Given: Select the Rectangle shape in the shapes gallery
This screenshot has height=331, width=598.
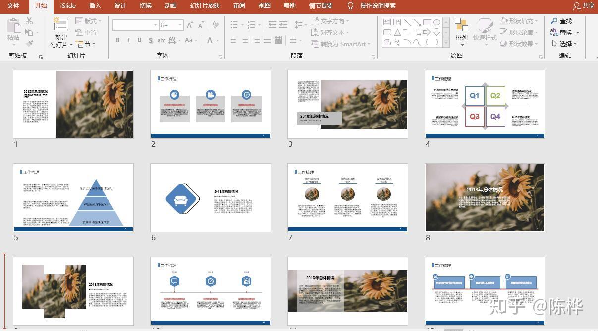Looking at the screenshot, I should click(x=427, y=22).
